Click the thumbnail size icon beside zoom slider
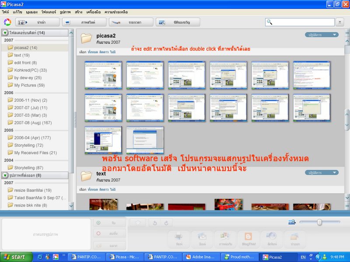350x262 pixels. click(292, 222)
